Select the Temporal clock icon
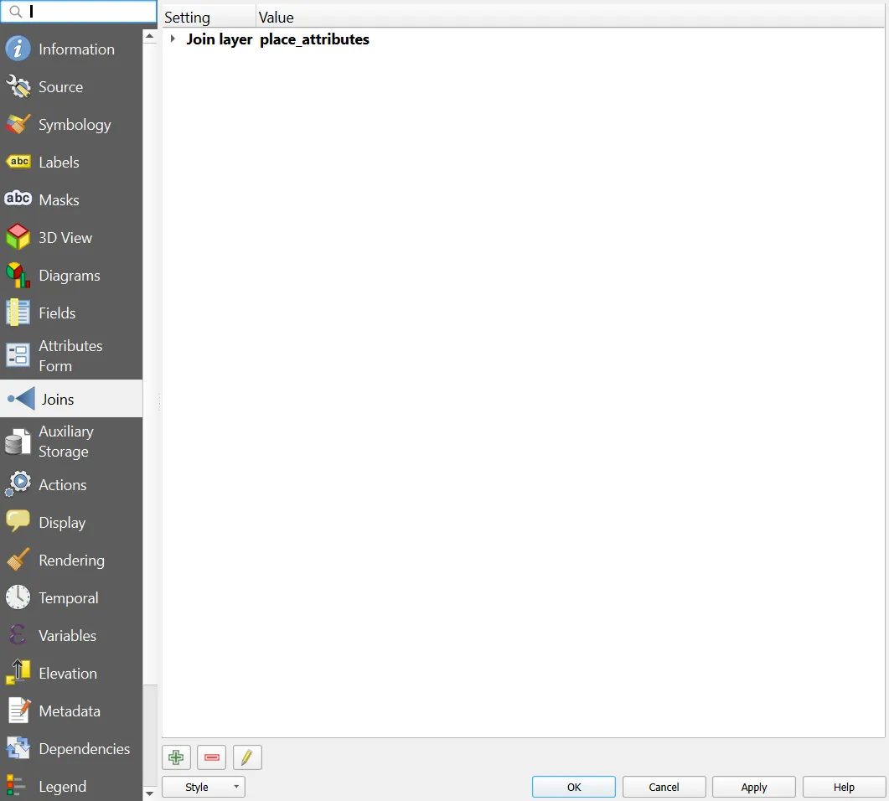 [x=18, y=597]
